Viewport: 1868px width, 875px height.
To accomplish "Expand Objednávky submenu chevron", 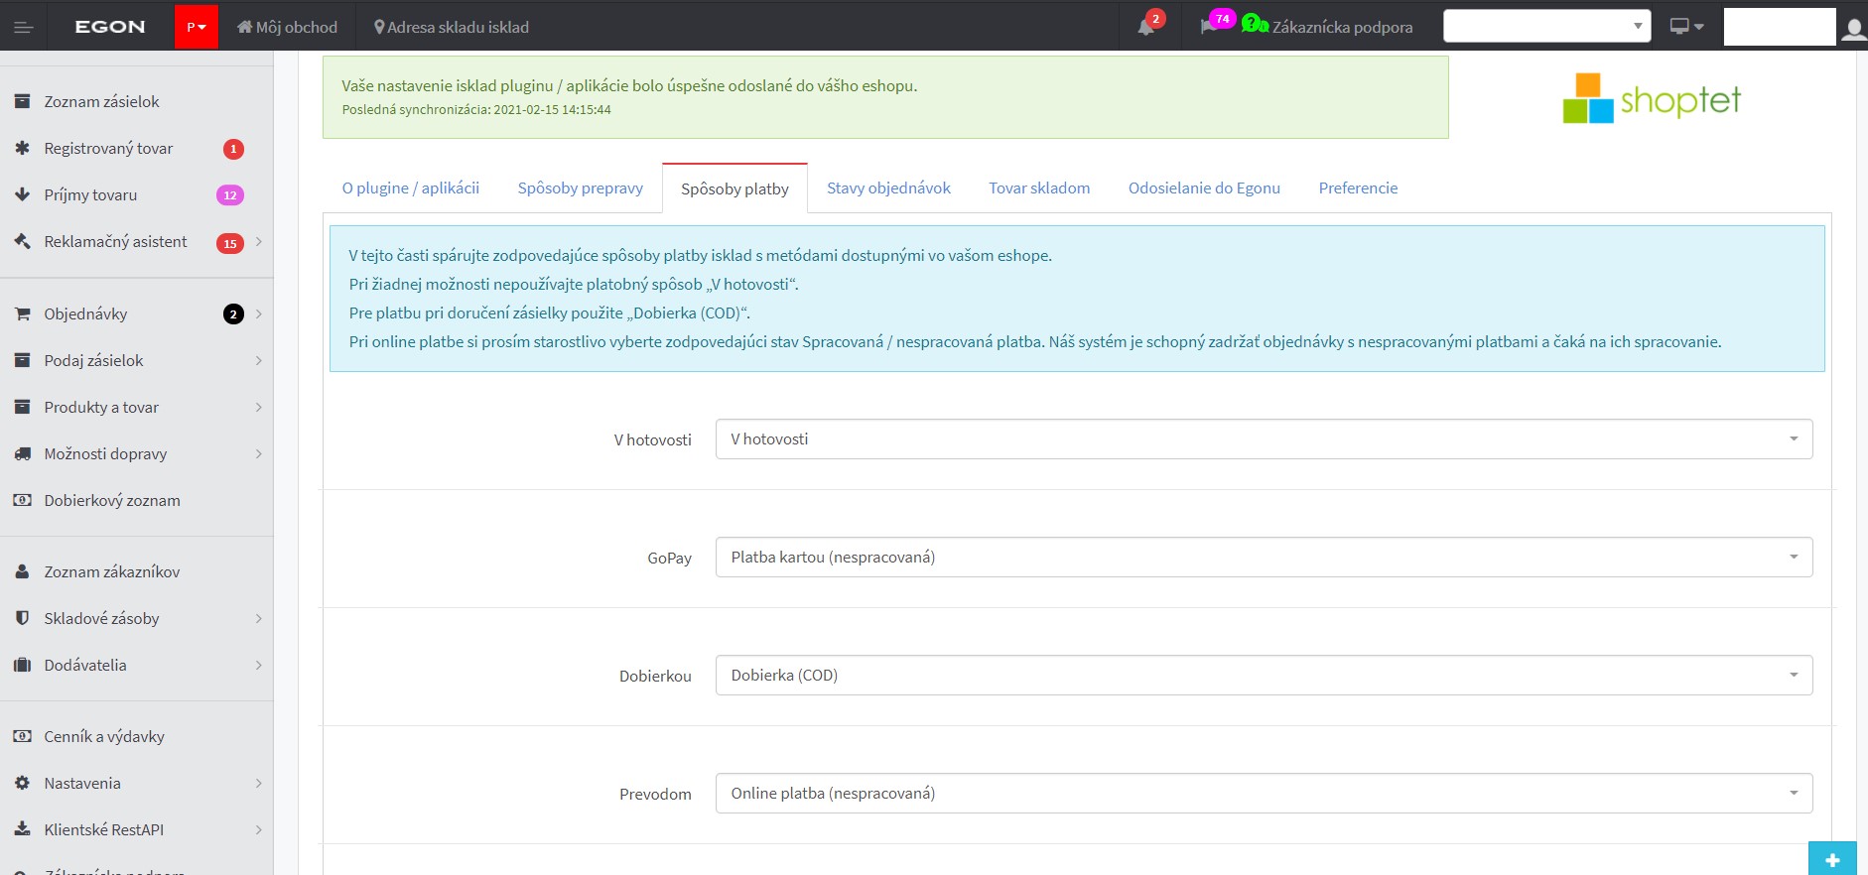I will tap(258, 313).
